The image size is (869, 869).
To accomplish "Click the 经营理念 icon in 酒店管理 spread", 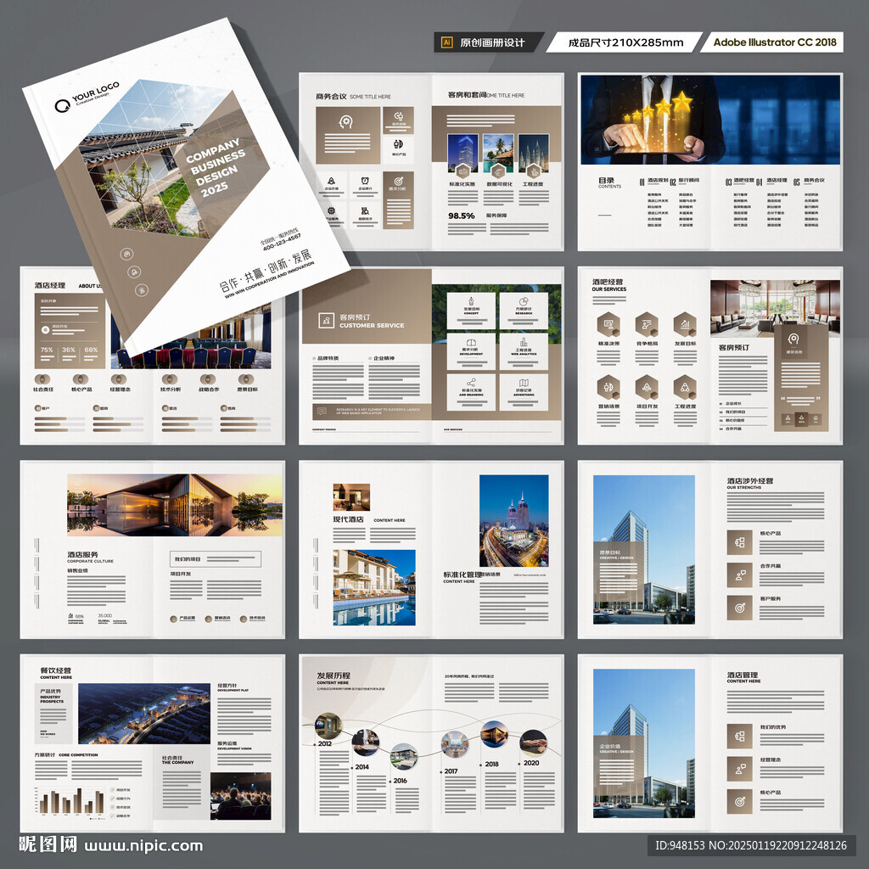I will (x=740, y=769).
